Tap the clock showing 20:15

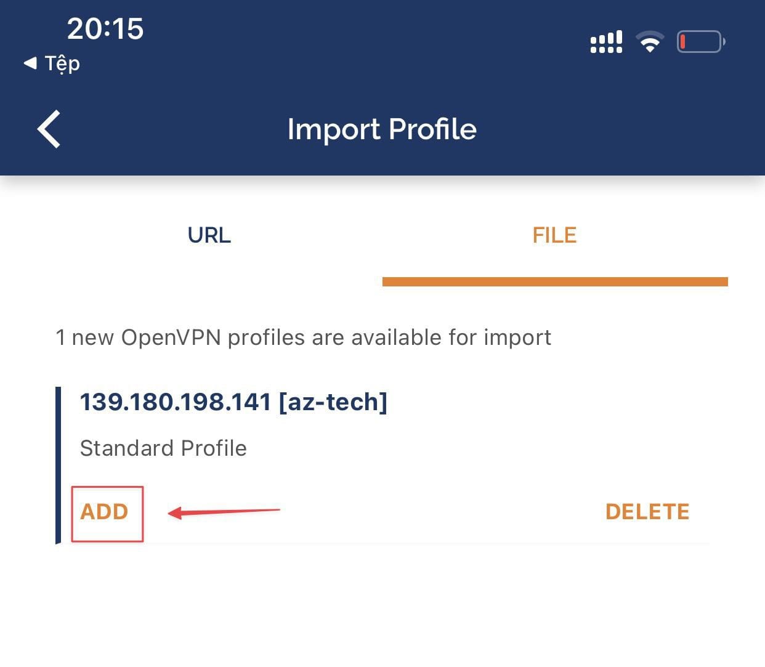point(105,27)
